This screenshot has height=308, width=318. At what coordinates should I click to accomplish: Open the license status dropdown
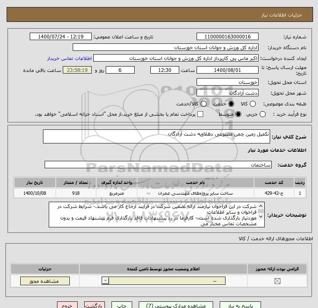tap(163, 281)
